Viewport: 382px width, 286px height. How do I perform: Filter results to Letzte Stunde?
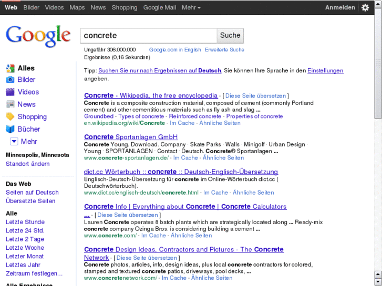[25, 222]
